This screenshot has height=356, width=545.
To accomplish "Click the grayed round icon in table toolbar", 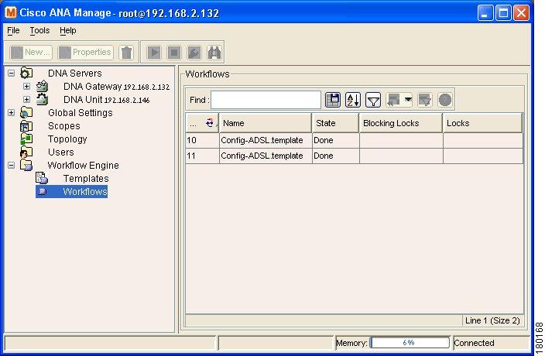I will point(445,100).
